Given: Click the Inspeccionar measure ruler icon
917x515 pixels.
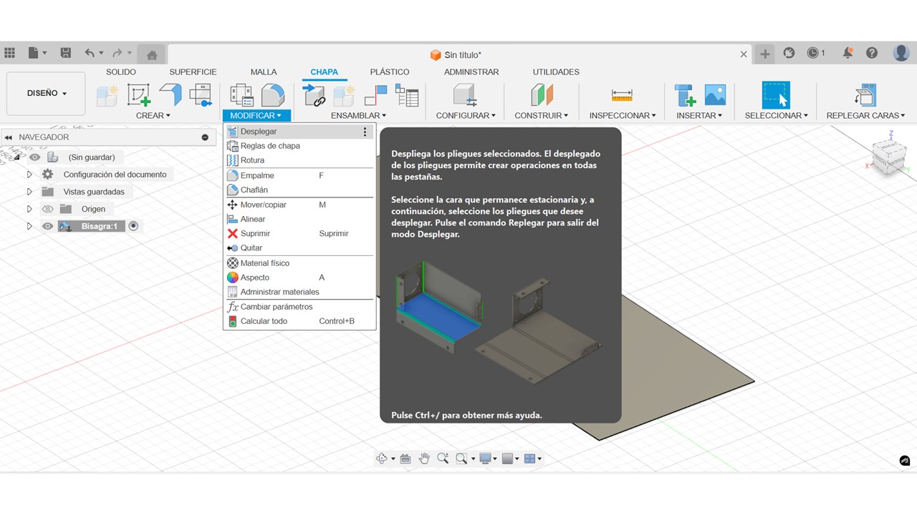Looking at the screenshot, I should coord(621,95).
